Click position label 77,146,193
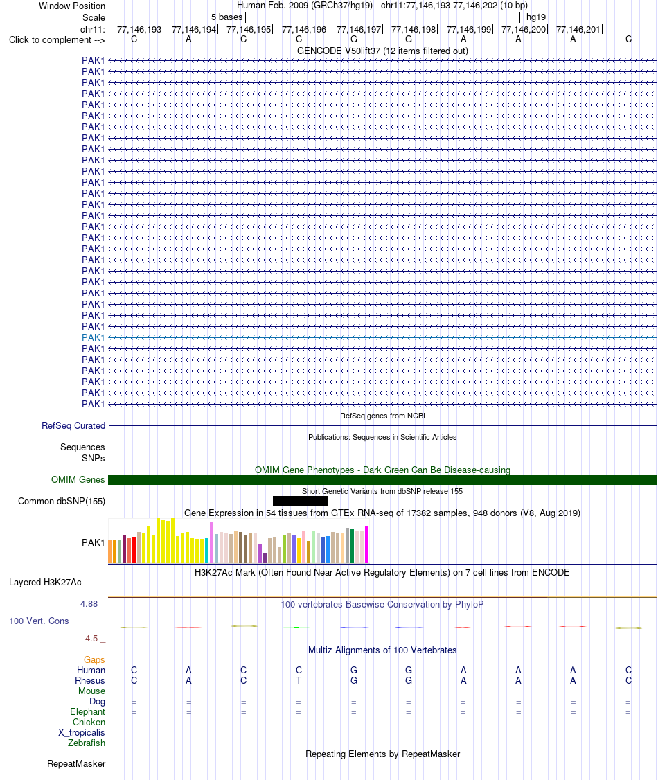658x780 pixels. pos(139,29)
